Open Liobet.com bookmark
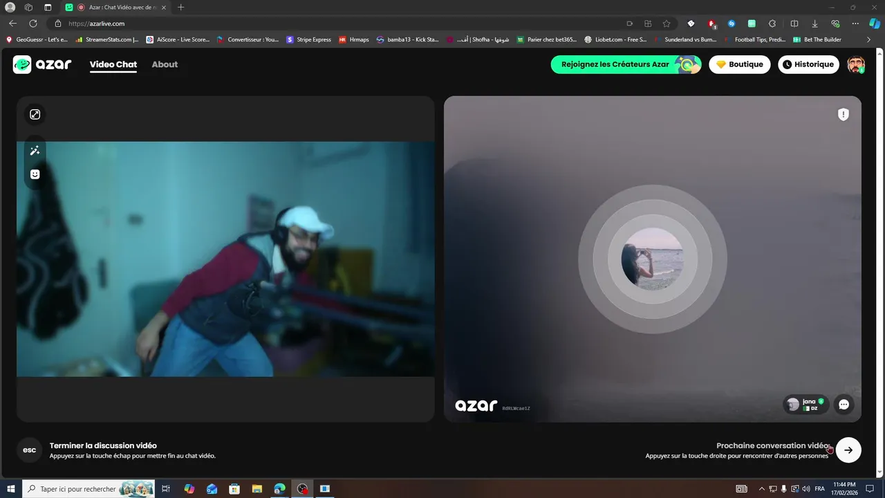Image resolution: width=885 pixels, height=498 pixels. coord(615,39)
